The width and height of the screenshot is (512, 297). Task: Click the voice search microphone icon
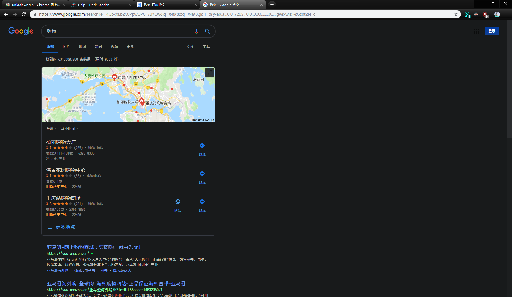pyautogui.click(x=196, y=31)
